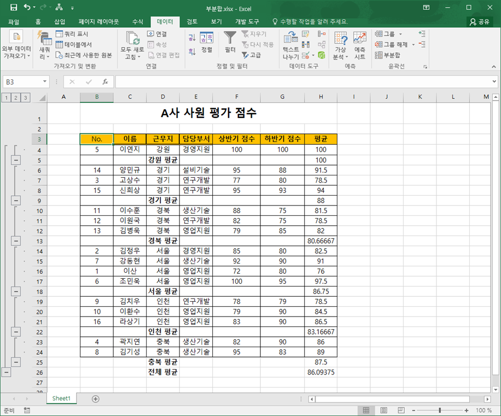Click the 최근에 사용한 원본 (Recent Sources) icon
The height and width of the screenshot is (416, 501).
pos(59,55)
